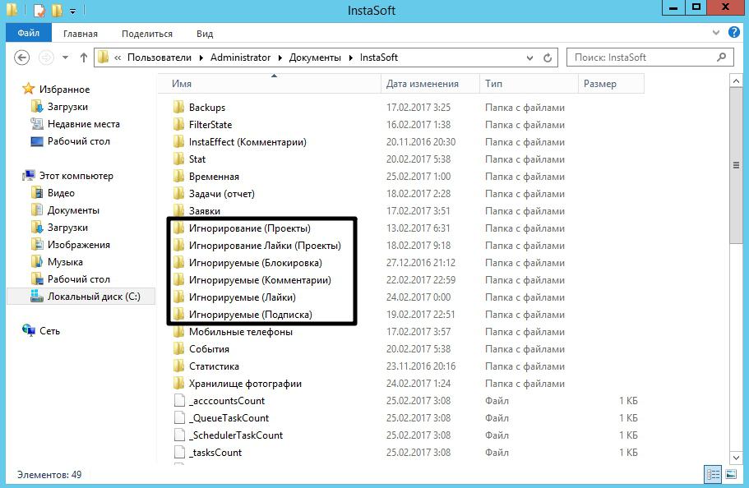Click Administrator in the address path
This screenshot has width=749, height=488.
coord(240,58)
